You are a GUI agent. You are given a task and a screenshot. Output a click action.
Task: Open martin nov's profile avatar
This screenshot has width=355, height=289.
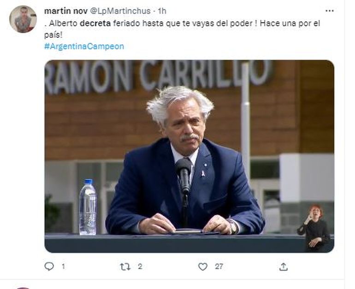click(23, 19)
